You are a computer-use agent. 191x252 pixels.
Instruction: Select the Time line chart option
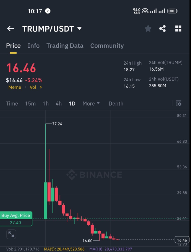pyautogui.click(x=12, y=103)
